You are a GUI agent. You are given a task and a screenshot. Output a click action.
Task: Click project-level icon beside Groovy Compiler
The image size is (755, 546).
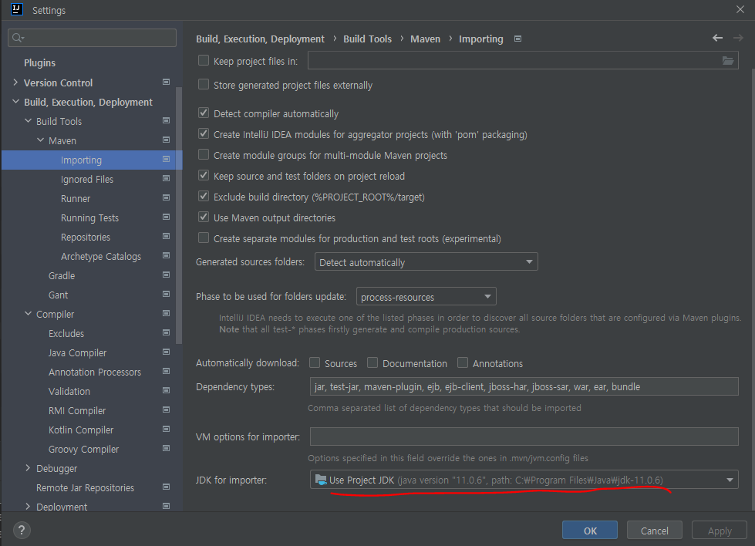(166, 448)
